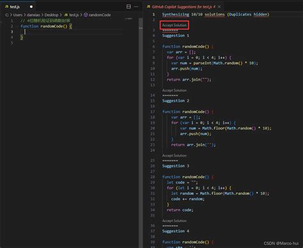Open the test.js breadcrumb file entry
Viewport: 303px width, 248px height.
[x=74, y=15]
